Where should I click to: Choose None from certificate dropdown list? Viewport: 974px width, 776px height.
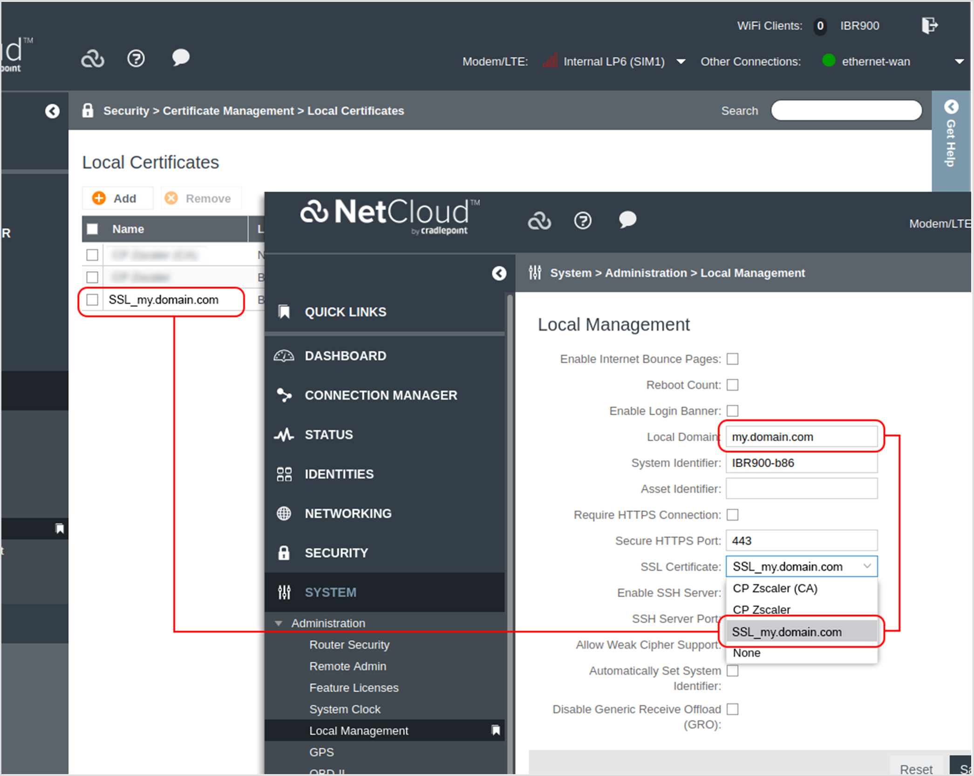(802, 653)
